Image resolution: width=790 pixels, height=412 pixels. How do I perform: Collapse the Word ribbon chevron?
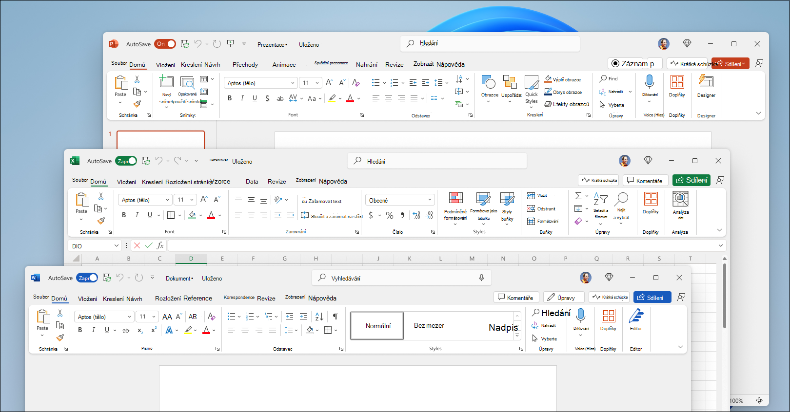680,347
